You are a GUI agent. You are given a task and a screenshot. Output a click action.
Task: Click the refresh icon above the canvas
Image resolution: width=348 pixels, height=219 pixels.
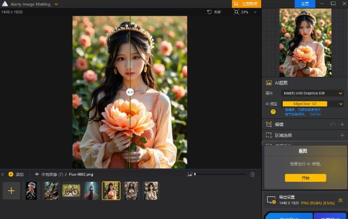[209, 12]
